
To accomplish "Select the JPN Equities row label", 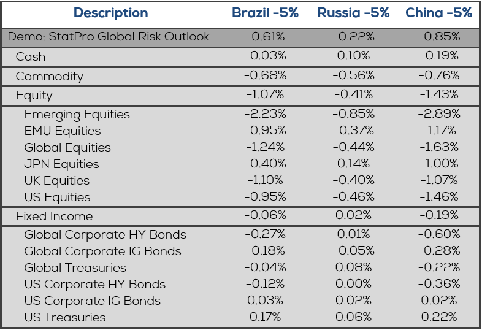I will point(61,164).
